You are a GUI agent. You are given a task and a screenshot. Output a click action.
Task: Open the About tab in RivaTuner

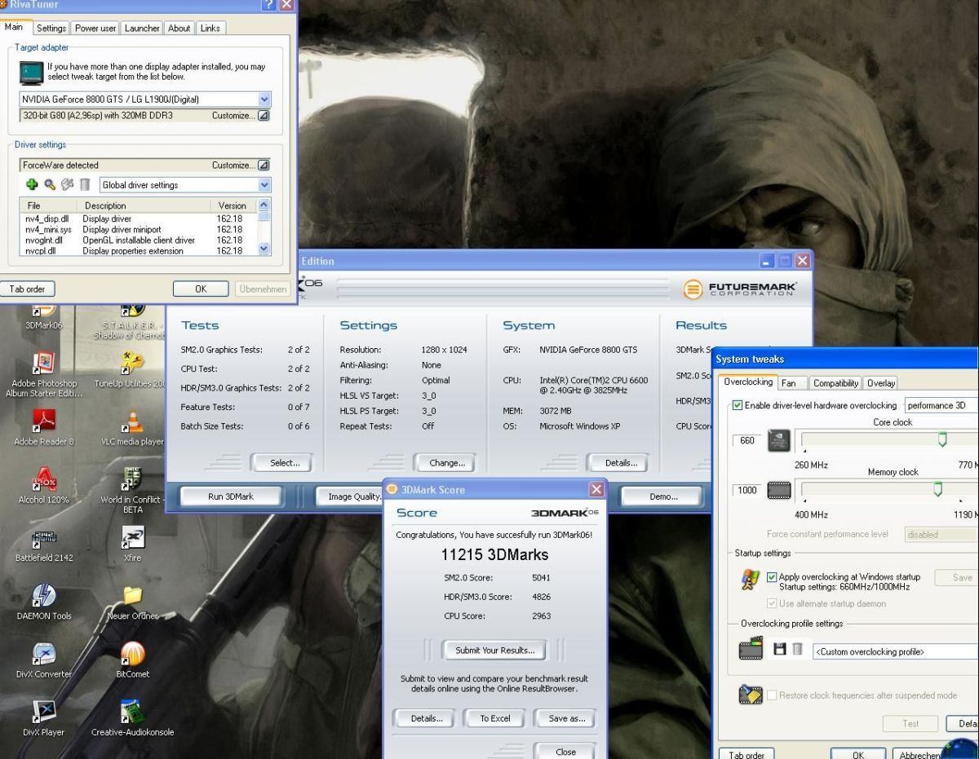(x=179, y=28)
